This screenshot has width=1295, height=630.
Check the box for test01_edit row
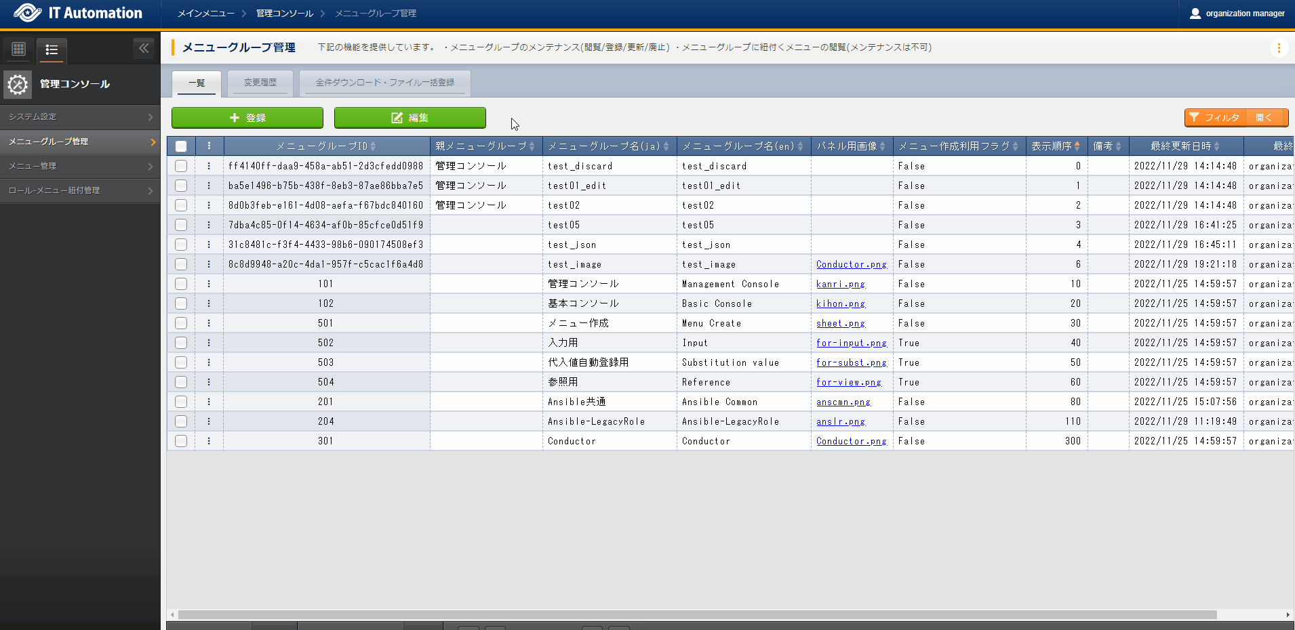coord(181,186)
